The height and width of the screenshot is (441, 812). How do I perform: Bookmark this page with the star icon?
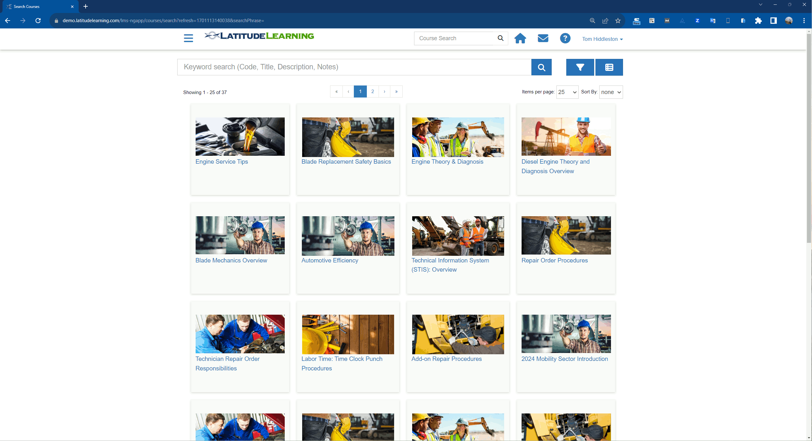[x=617, y=20]
